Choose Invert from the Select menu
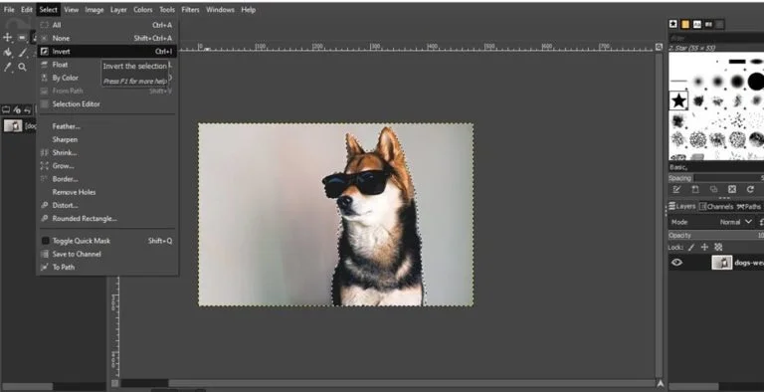764x392 pixels. [x=107, y=51]
